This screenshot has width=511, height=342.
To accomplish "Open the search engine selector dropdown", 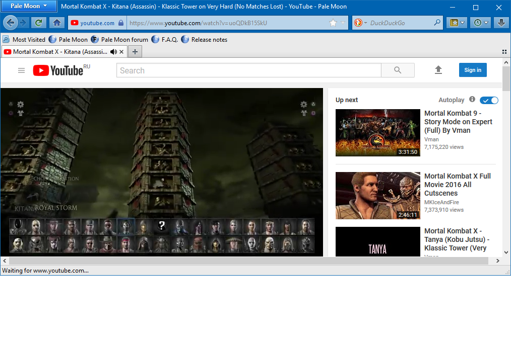I will [x=360, y=23].
